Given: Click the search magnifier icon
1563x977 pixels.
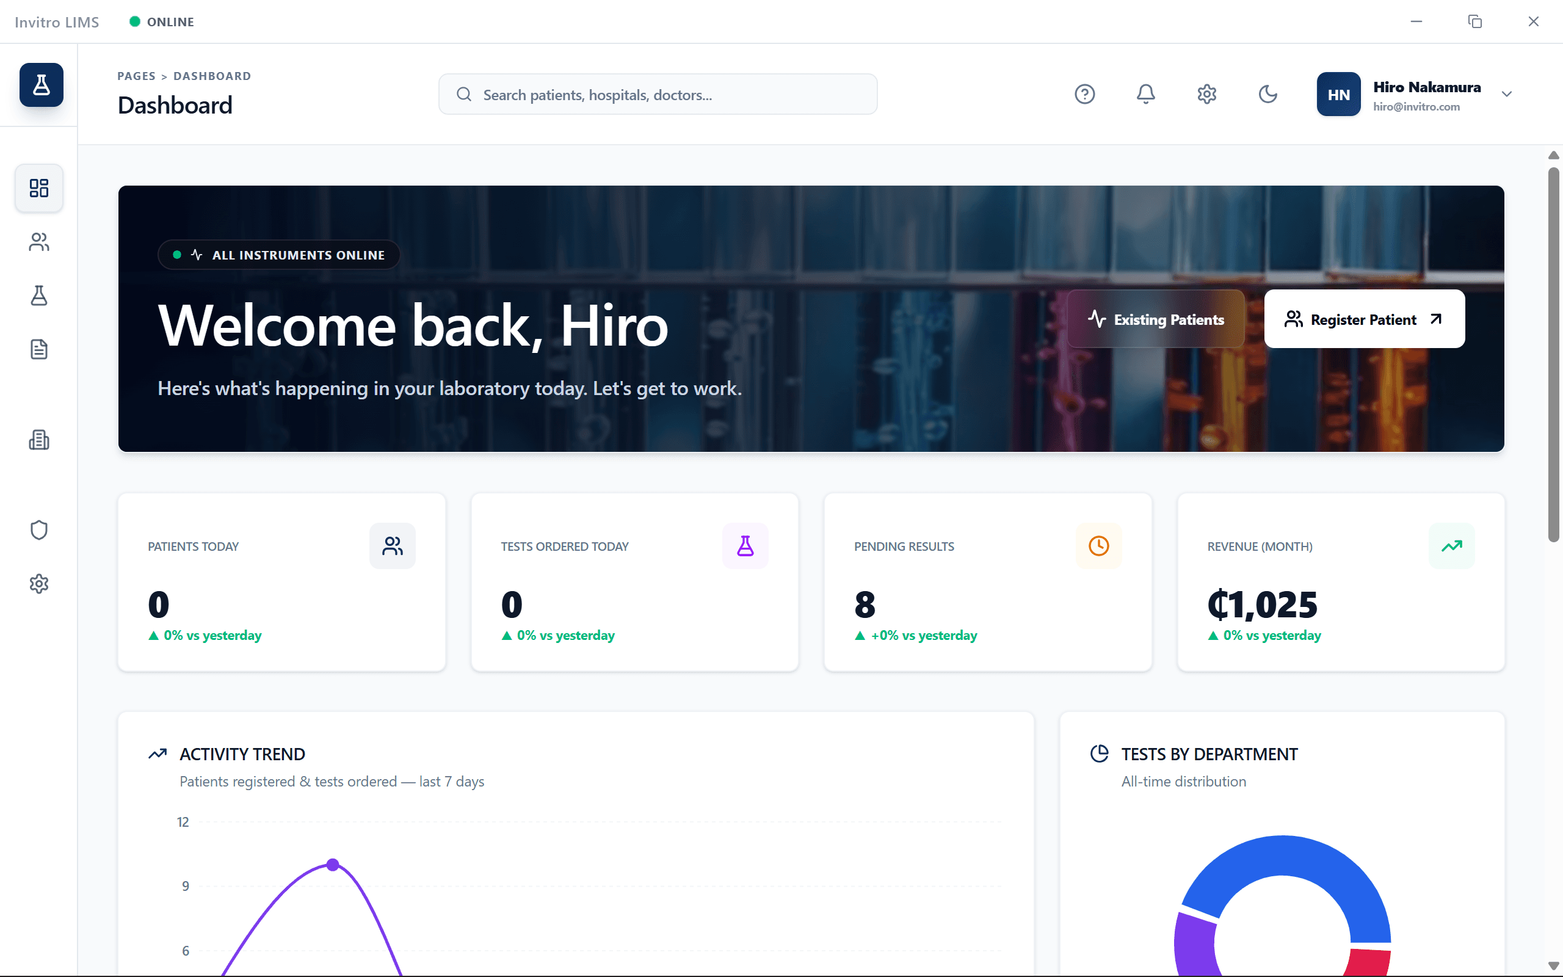Looking at the screenshot, I should 464,94.
